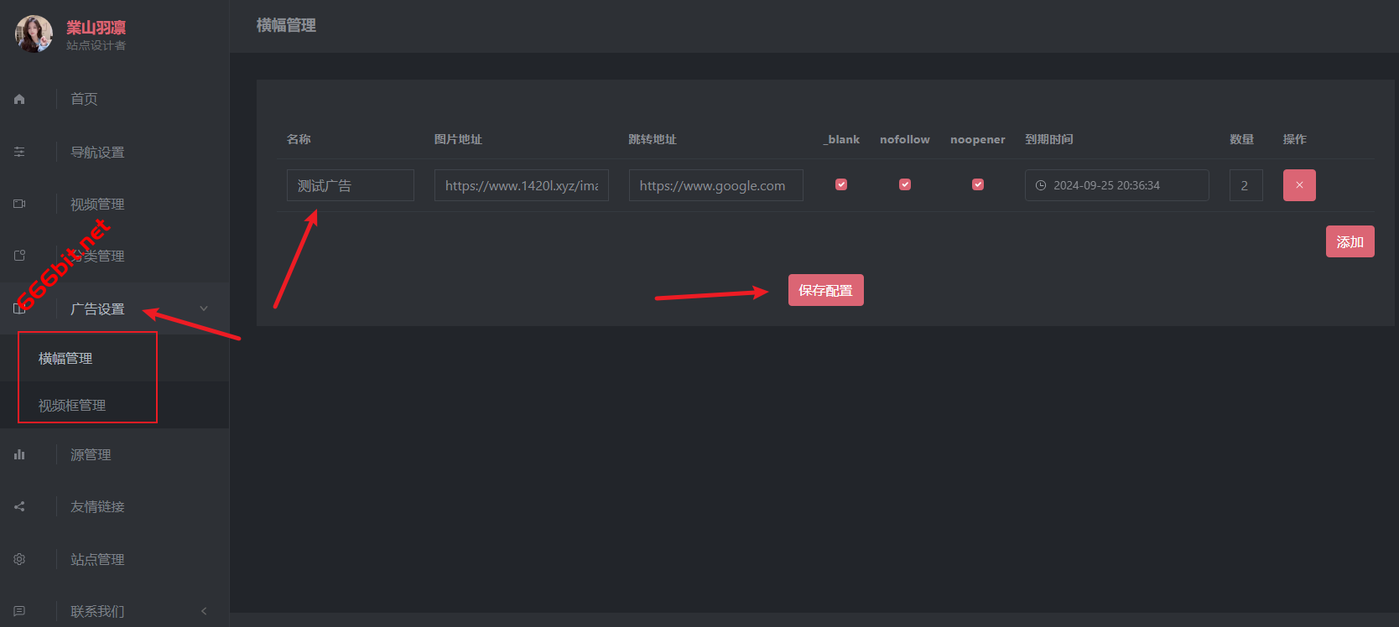
Task: Click the bar chart icon for 源管理
Action: tap(19, 454)
